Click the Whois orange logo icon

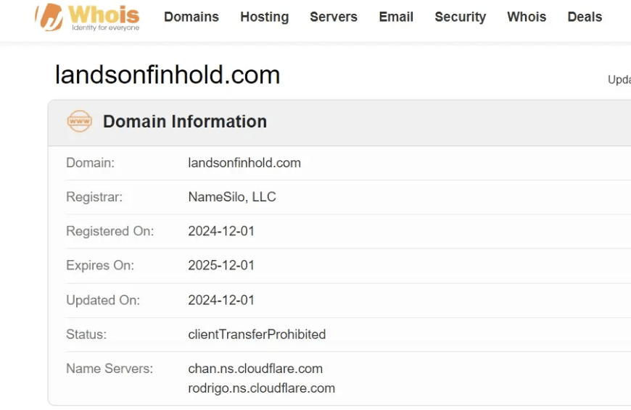[x=49, y=17]
